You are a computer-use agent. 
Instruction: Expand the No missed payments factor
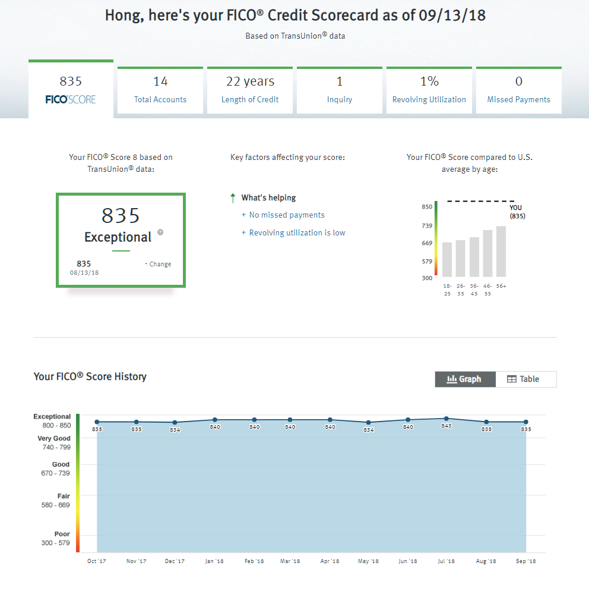286,215
